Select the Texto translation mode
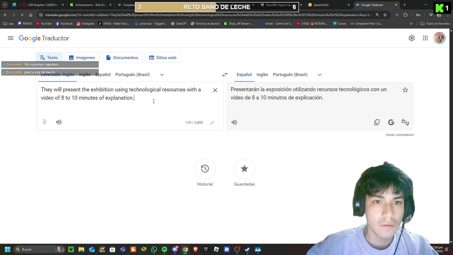 [x=49, y=57]
